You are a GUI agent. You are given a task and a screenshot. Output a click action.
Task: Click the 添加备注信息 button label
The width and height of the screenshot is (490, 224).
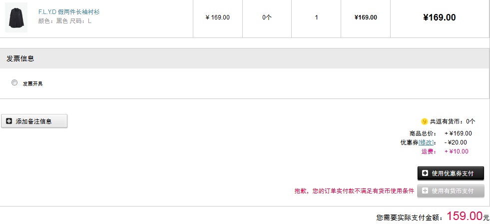(34, 121)
